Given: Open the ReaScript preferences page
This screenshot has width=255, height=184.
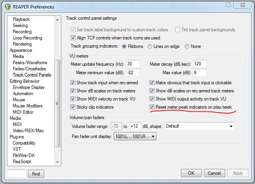Looking at the screenshot, I should (x=22, y=162).
